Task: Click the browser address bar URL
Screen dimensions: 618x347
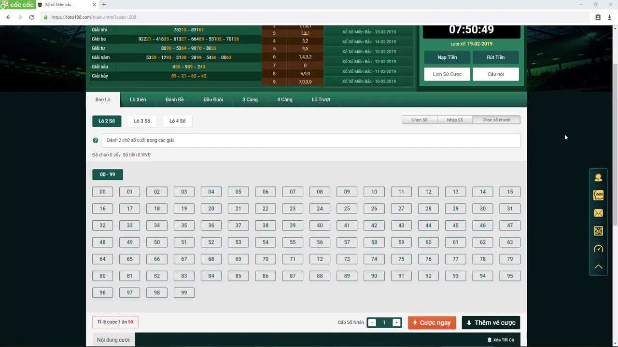Action: point(94,17)
